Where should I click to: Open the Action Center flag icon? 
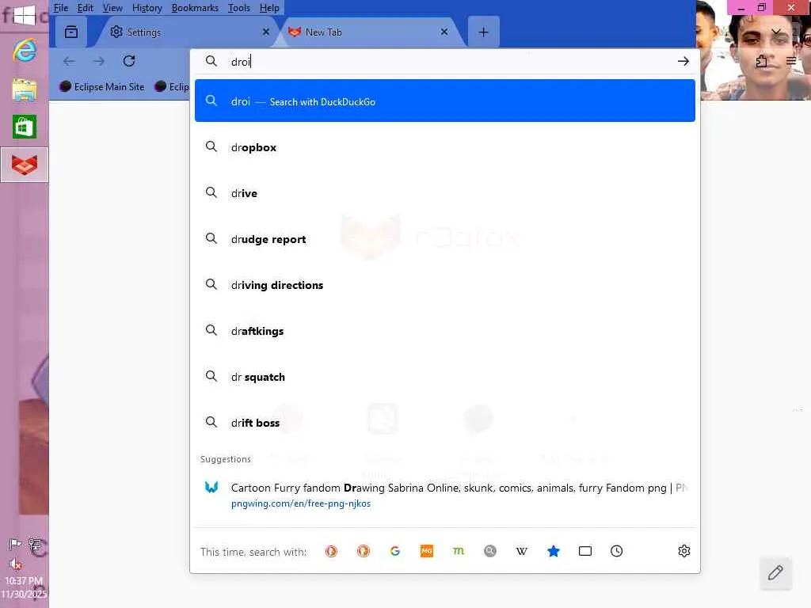click(15, 544)
